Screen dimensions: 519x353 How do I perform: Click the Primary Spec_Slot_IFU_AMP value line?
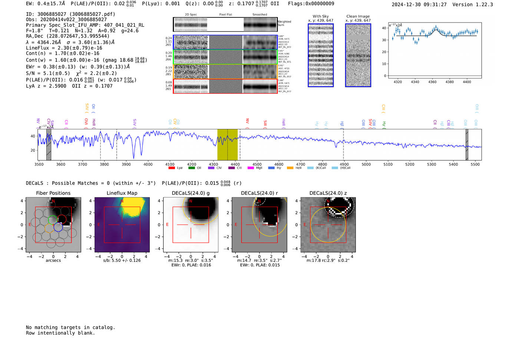[x=85, y=25]
